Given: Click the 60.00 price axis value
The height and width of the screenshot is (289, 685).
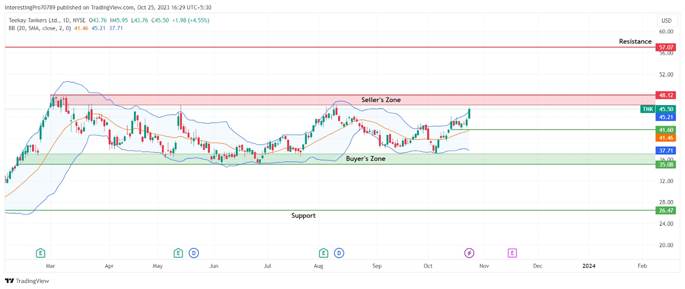Looking at the screenshot, I should coord(666,32).
